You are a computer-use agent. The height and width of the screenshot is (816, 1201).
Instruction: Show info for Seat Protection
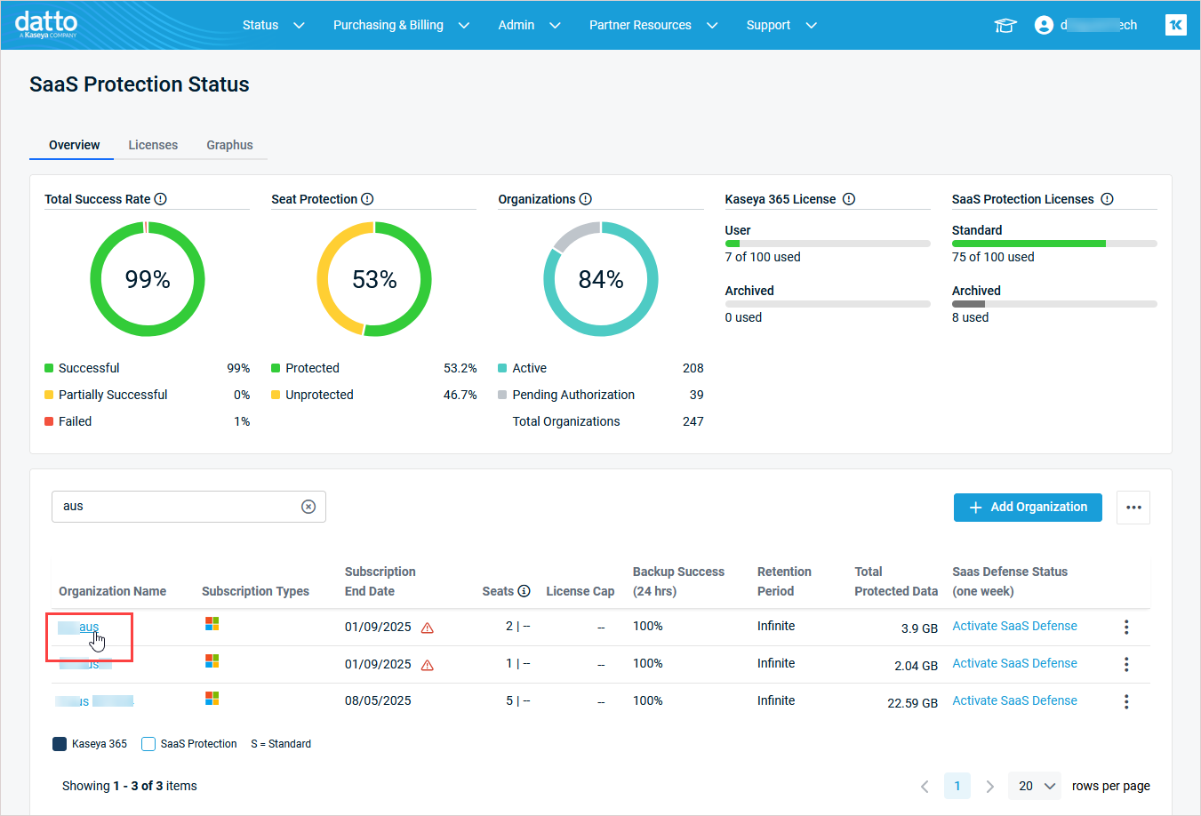[367, 199]
